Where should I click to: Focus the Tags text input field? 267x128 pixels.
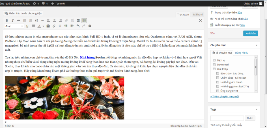tap(227, 118)
